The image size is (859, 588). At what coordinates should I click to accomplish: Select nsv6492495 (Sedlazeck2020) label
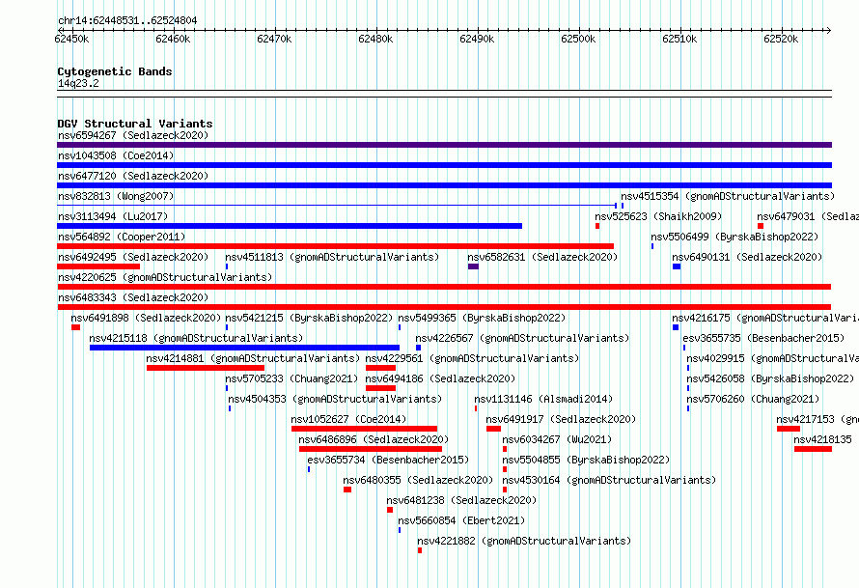133,257
